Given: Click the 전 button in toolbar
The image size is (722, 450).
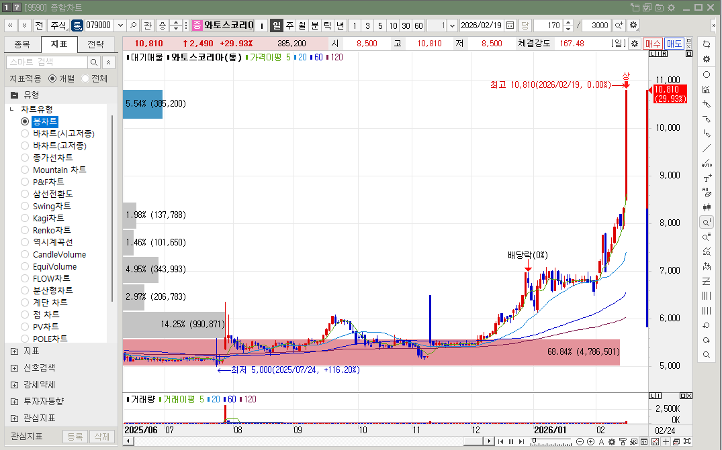Looking at the screenshot, I should [x=39, y=25].
